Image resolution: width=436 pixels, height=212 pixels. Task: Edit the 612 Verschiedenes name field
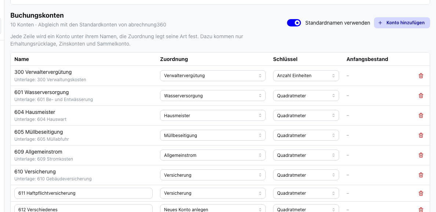(83, 208)
